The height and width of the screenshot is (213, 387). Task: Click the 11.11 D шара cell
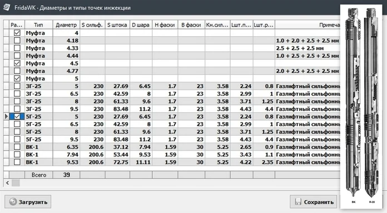[x=141, y=162]
